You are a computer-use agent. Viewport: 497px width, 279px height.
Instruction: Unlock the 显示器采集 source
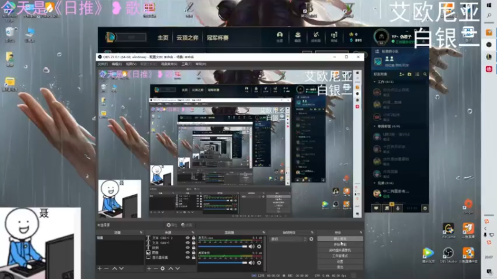pyautogui.click(x=193, y=257)
